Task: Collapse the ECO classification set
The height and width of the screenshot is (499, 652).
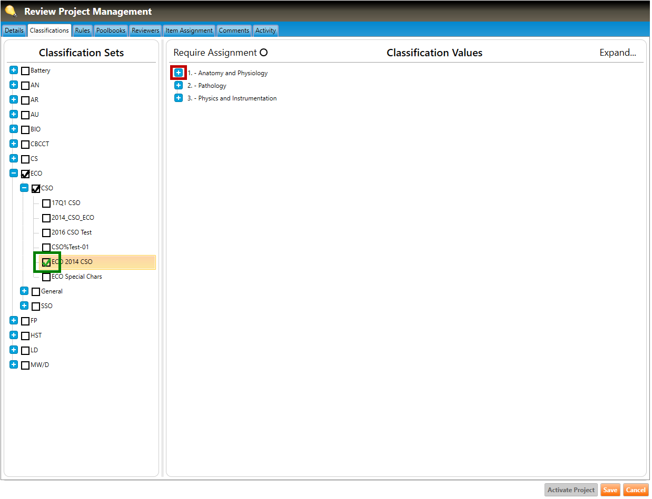Action: [14, 174]
